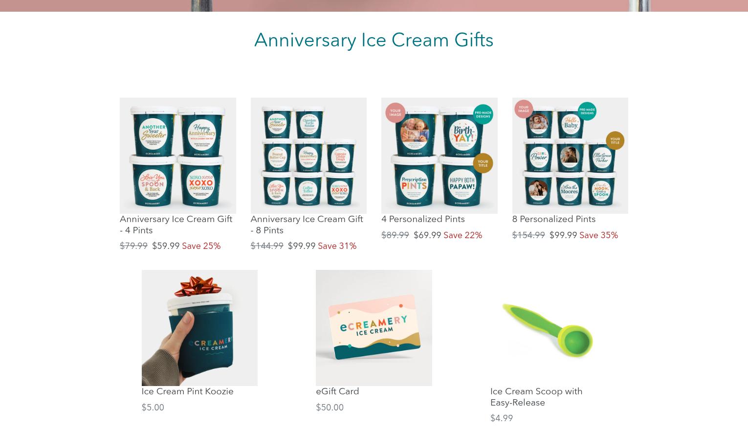Click the green ice cream scoop image
The height and width of the screenshot is (428, 748).
click(x=548, y=327)
